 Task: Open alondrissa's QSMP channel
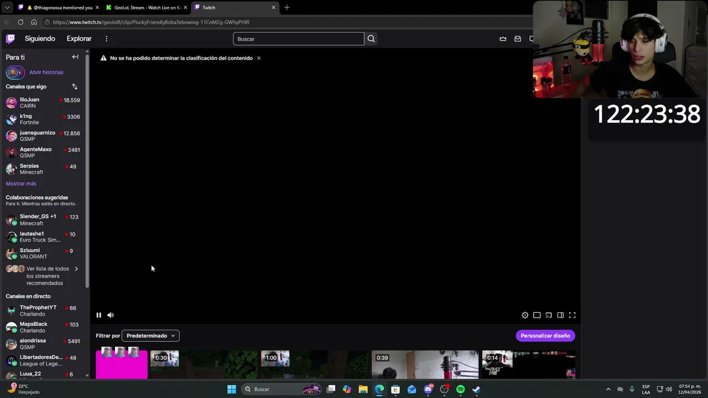pos(44,344)
